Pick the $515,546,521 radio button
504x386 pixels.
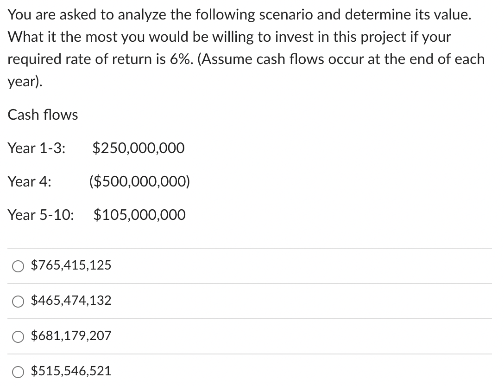pyautogui.click(x=18, y=372)
